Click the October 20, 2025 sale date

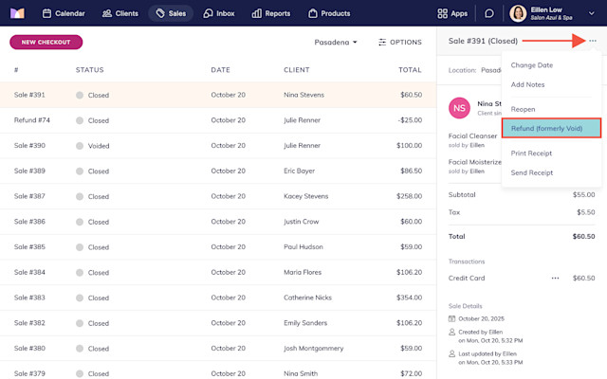tap(481, 318)
